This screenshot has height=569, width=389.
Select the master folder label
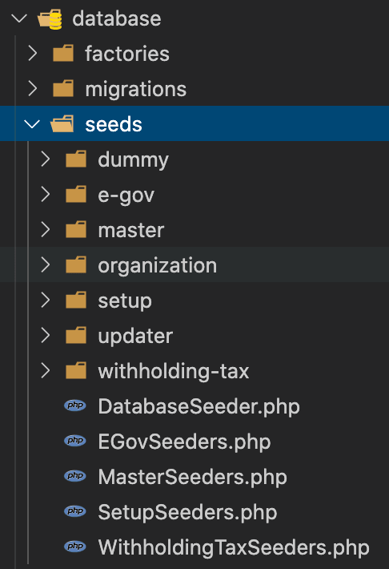pyautogui.click(x=131, y=230)
